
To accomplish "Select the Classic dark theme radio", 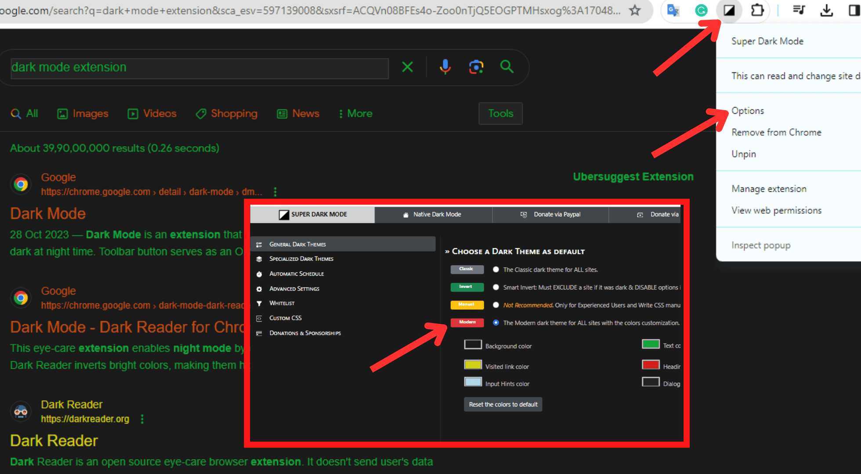I will [x=496, y=269].
